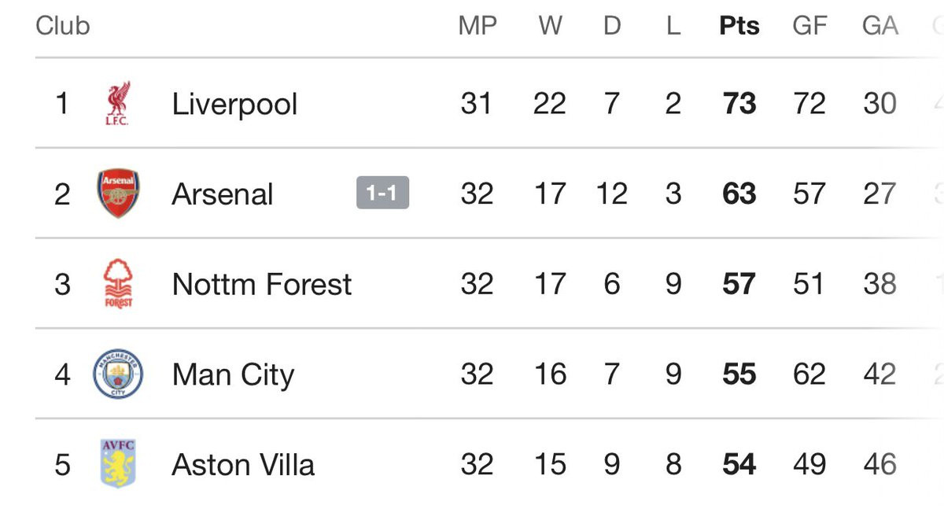Select the W wins column header
944x520 pixels.
click(550, 26)
